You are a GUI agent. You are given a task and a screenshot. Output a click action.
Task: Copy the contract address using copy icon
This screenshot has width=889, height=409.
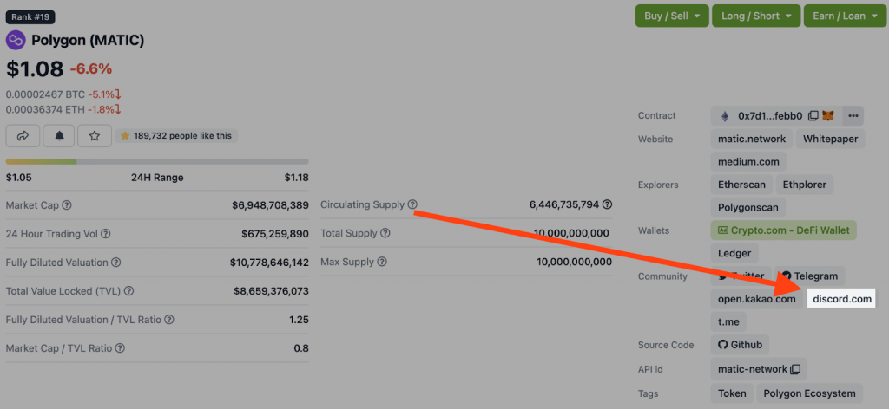click(813, 115)
